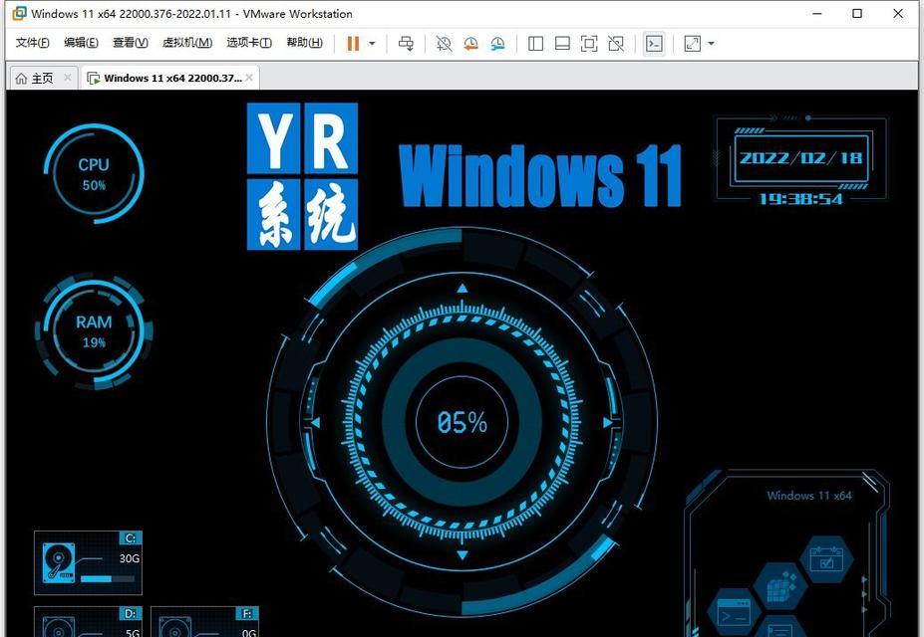924x637 pixels.
Task: Click the Windows 11 x64 panel label
Action: [x=809, y=496]
